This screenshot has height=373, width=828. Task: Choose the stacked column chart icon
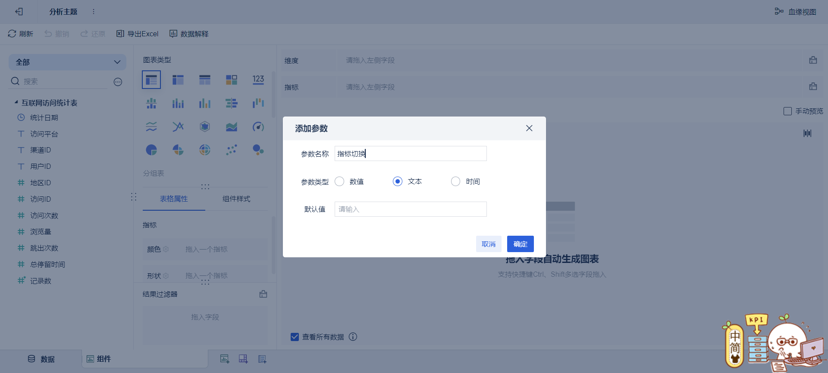pos(178,103)
